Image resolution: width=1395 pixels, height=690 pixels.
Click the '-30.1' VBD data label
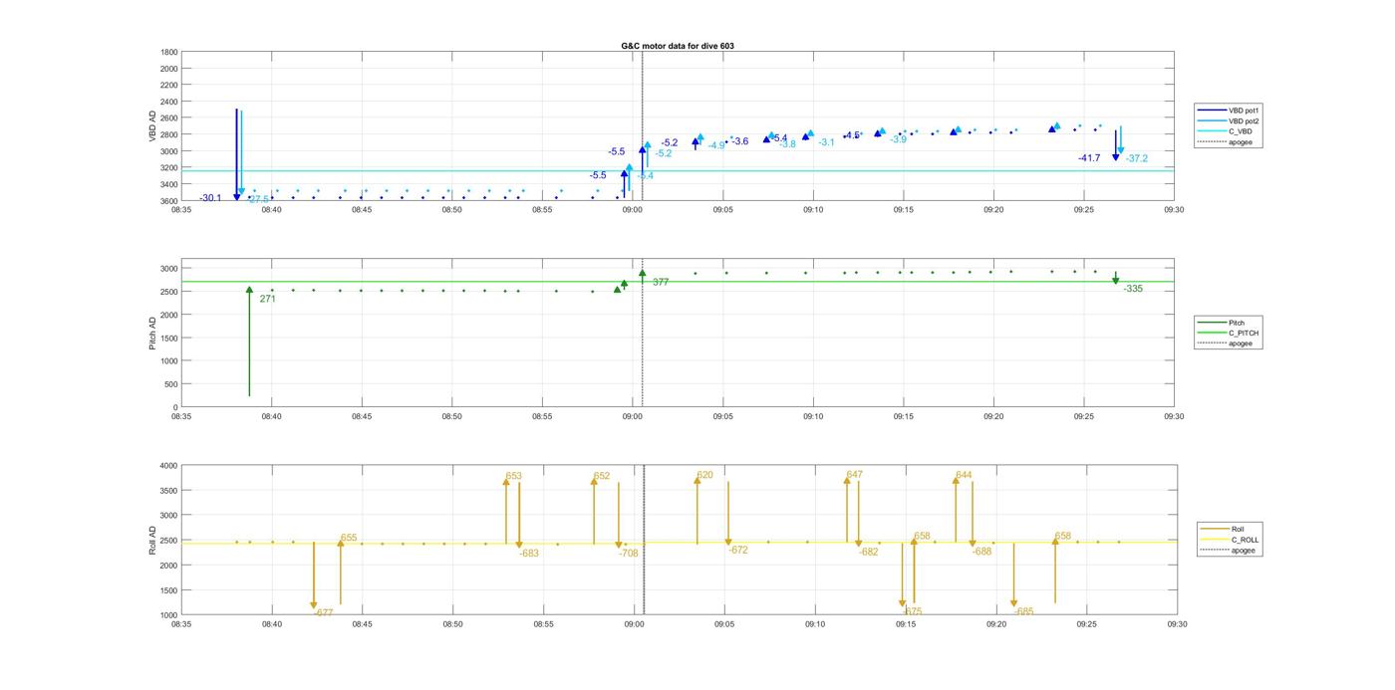tap(210, 198)
